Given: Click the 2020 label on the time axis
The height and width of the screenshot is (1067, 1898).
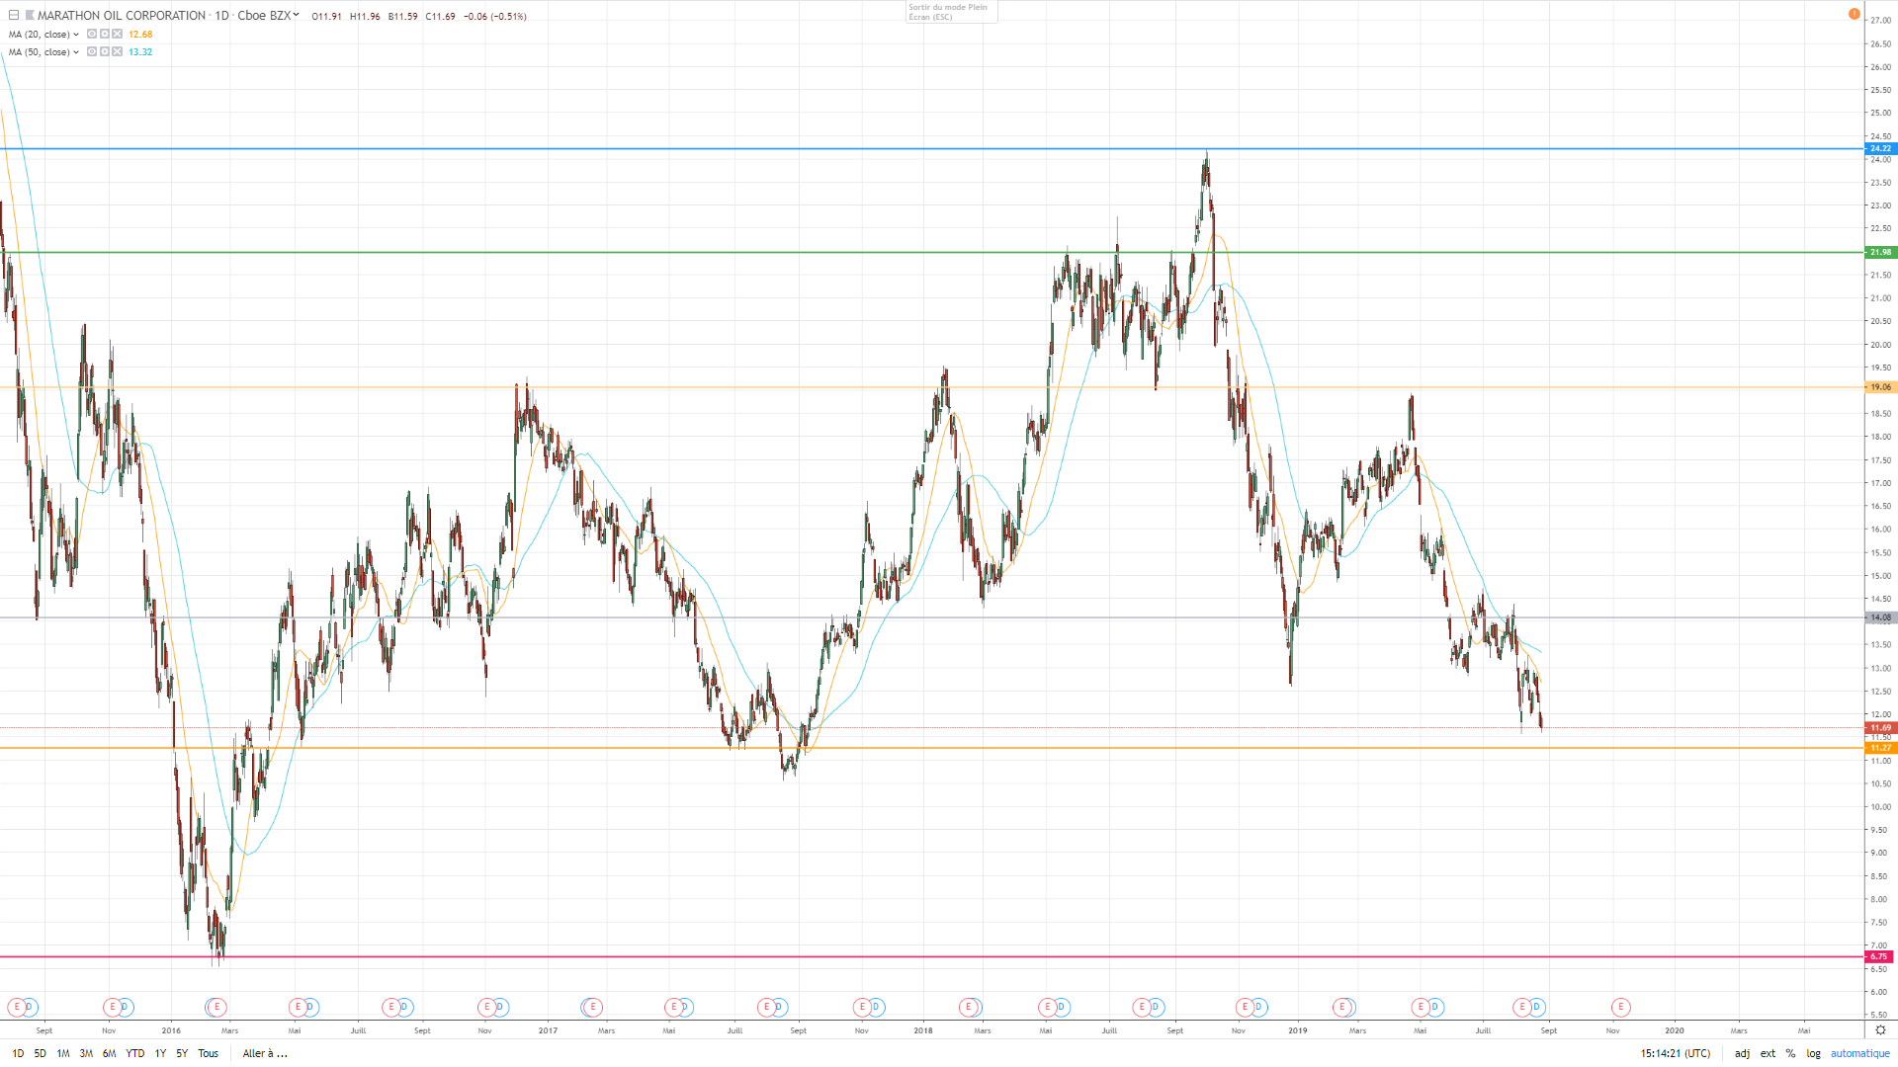Looking at the screenshot, I should [x=1675, y=1030].
